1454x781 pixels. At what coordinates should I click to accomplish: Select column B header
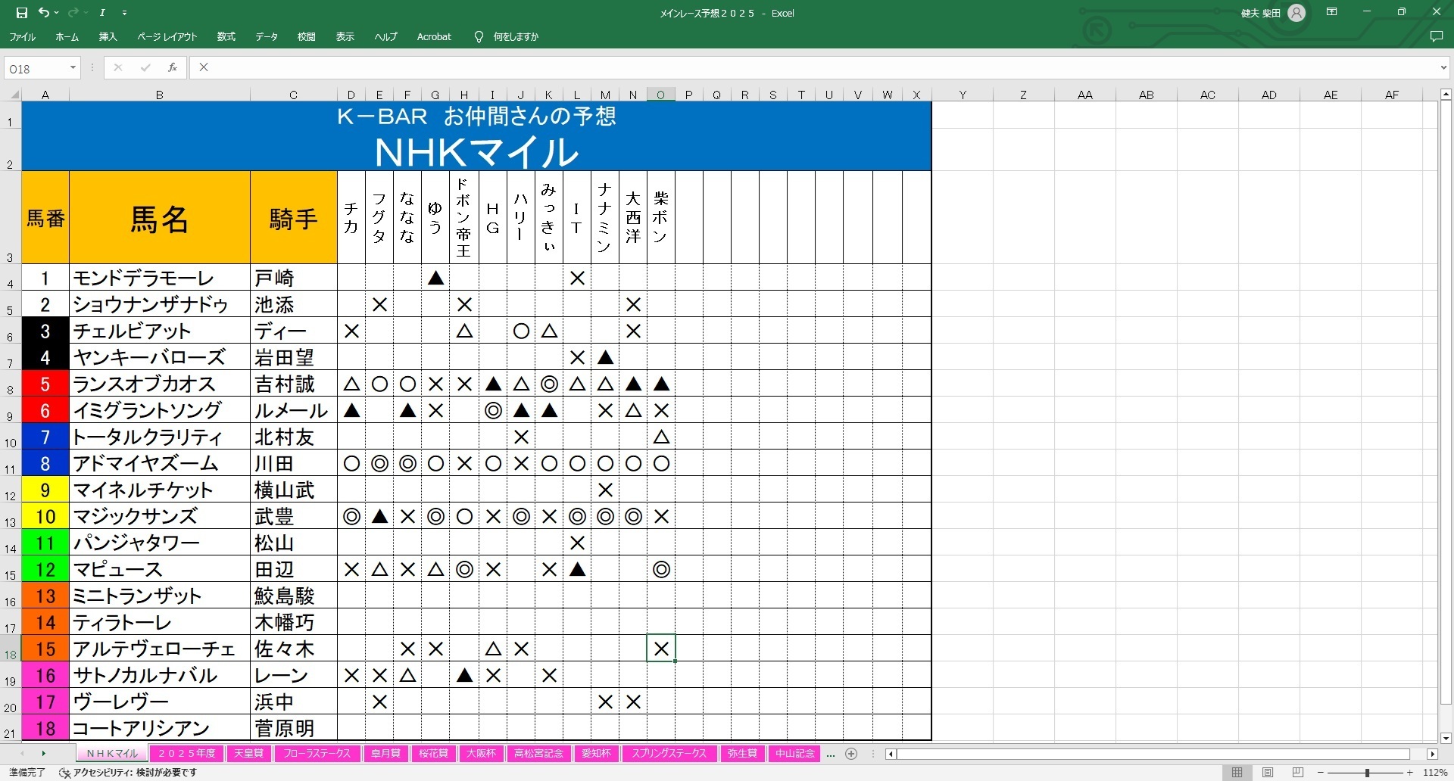(x=160, y=95)
